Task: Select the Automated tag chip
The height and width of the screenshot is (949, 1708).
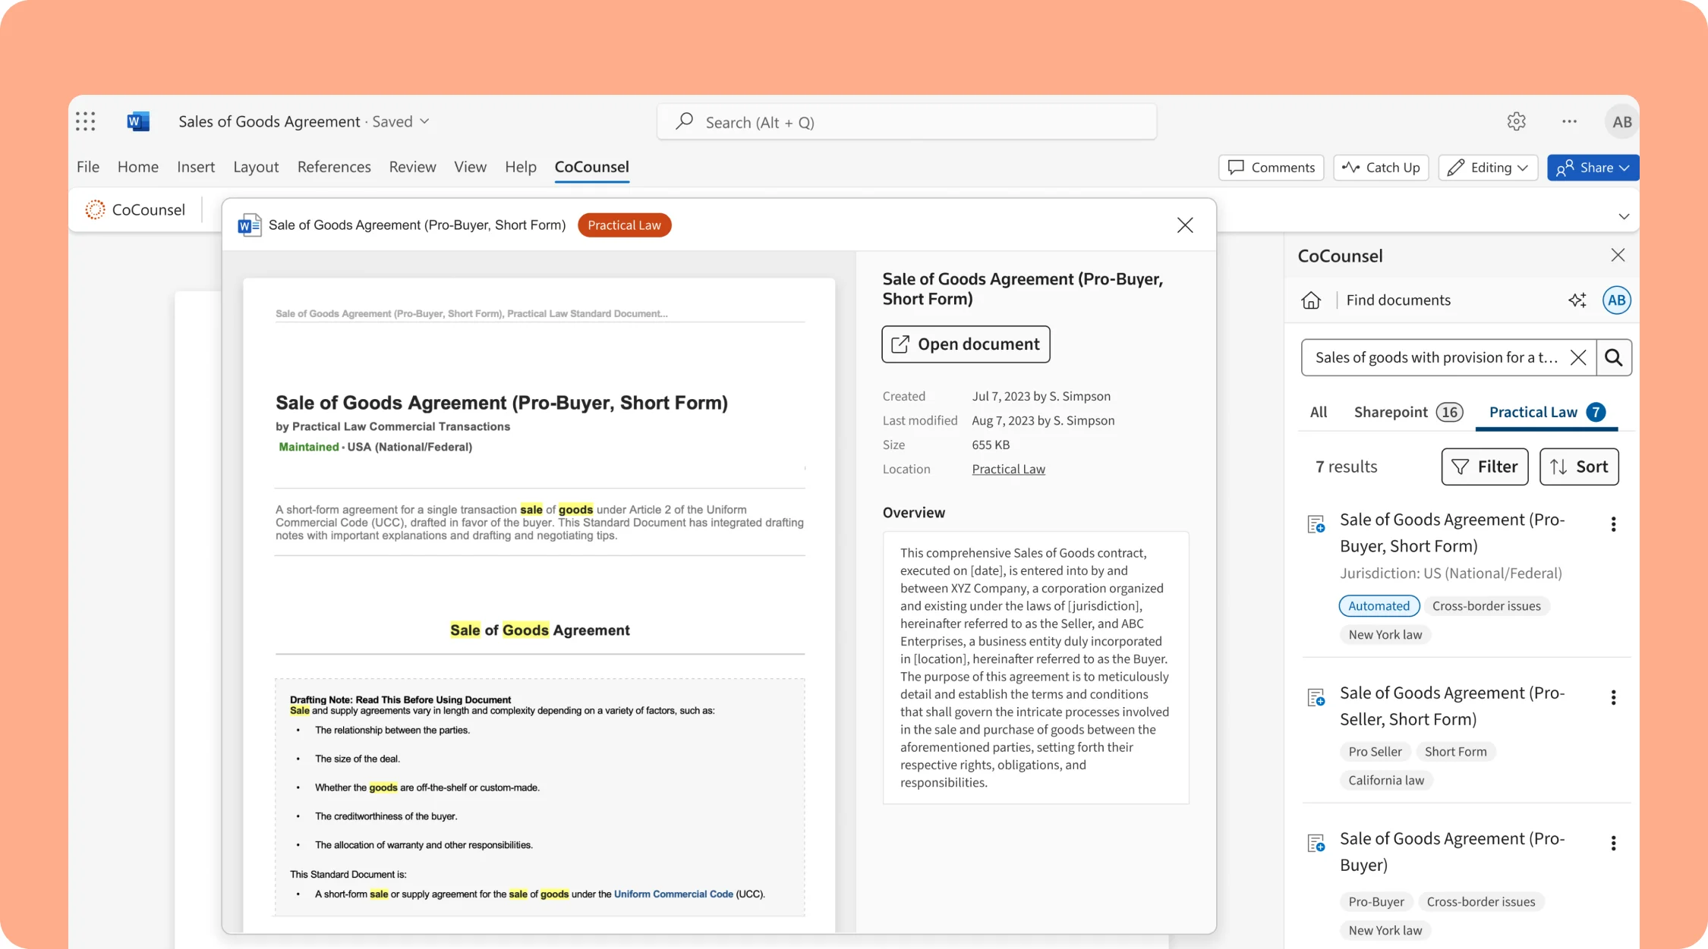Action: 1379,606
